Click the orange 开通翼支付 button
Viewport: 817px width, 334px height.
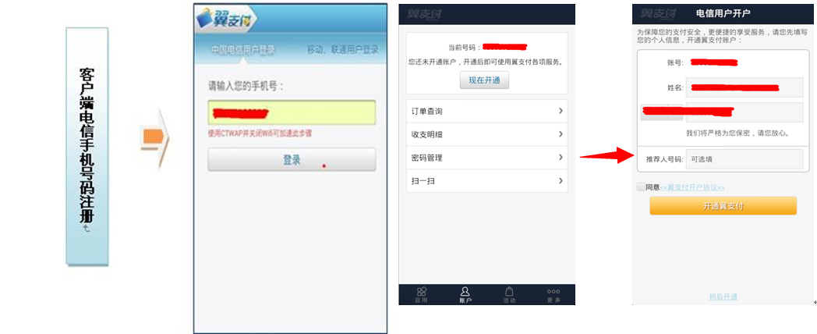[x=723, y=205]
